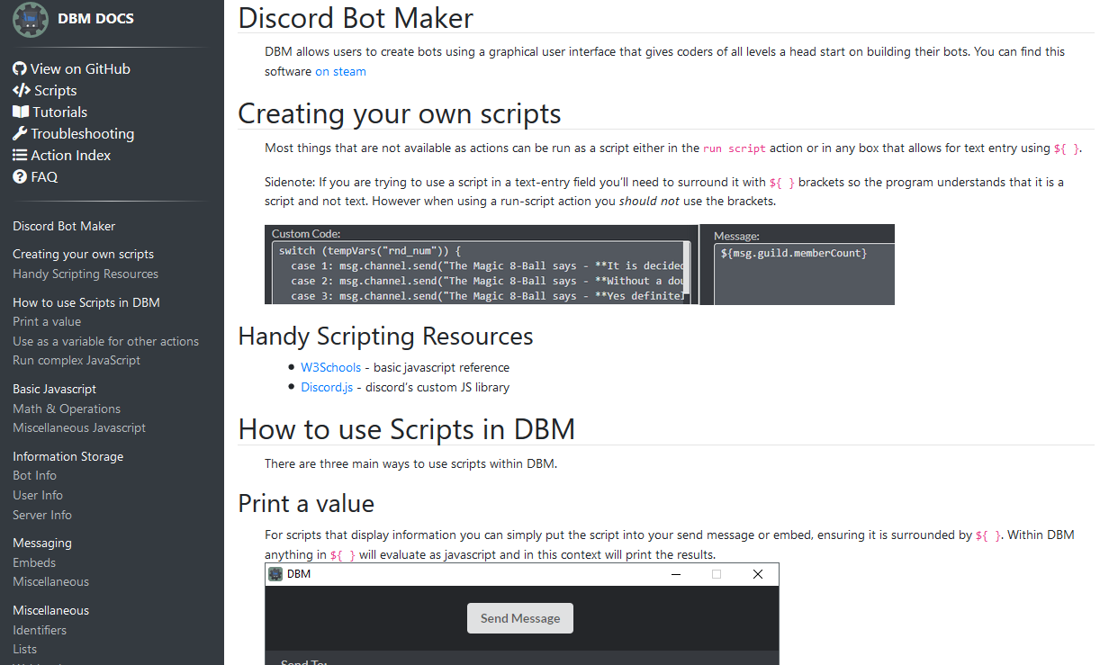The height and width of the screenshot is (665, 1100).
Task: Click the DBM window app icon
Action: point(275,574)
